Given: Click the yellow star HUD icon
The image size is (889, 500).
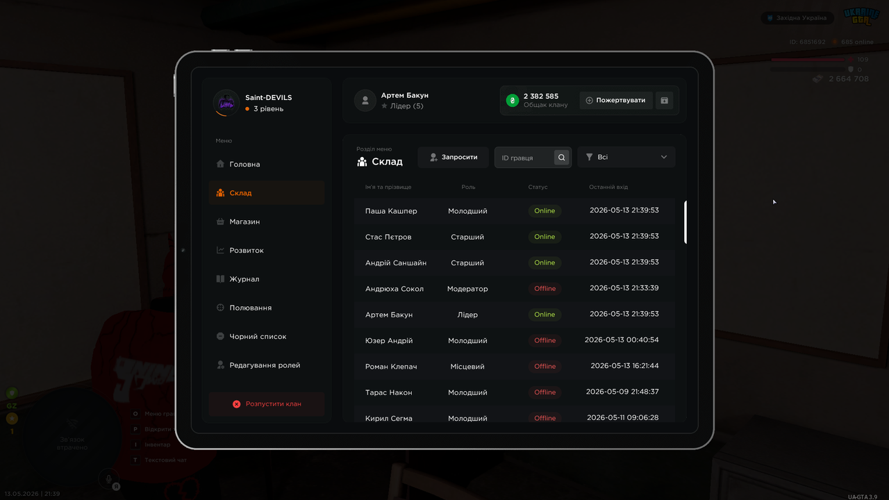Looking at the screenshot, I should click(12, 419).
